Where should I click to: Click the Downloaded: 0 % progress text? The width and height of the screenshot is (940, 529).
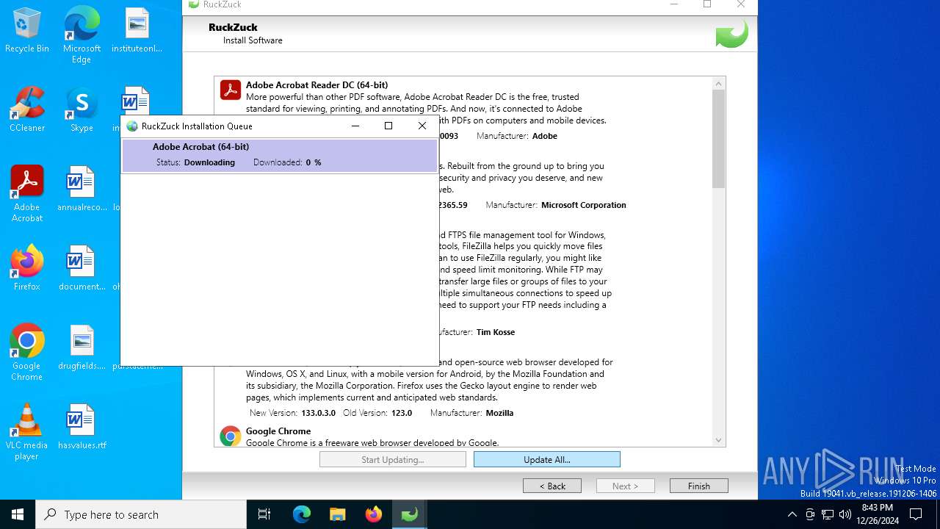coord(287,162)
